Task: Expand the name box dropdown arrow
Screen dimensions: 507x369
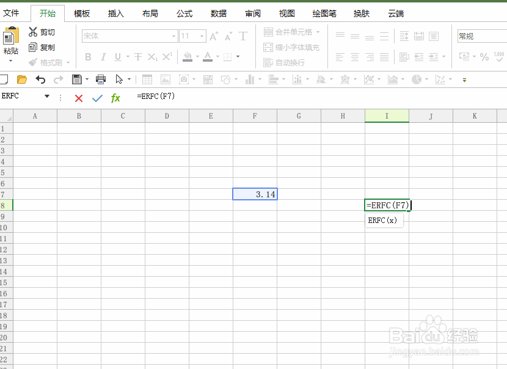Action: (47, 96)
